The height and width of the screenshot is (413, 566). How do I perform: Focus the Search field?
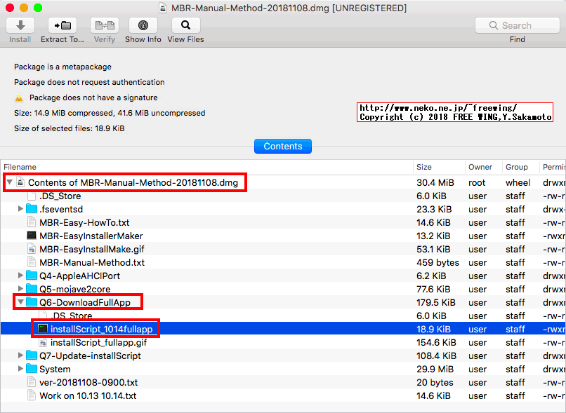[x=517, y=25]
